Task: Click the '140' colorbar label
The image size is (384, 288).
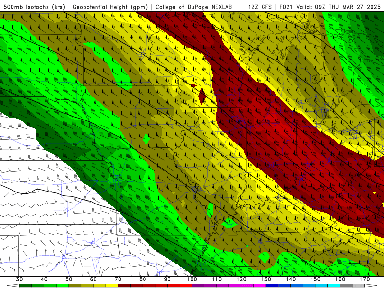Action: click(x=291, y=279)
